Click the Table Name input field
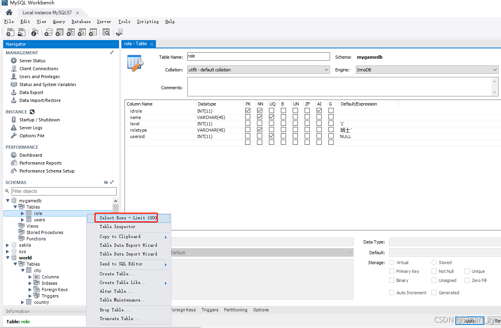501x328 pixels. tap(258, 57)
